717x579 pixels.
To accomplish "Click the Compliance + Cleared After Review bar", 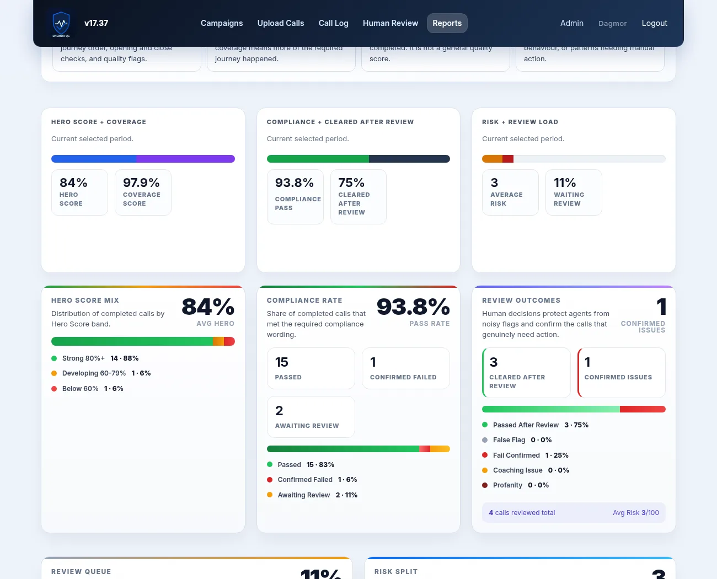I will click(358, 159).
